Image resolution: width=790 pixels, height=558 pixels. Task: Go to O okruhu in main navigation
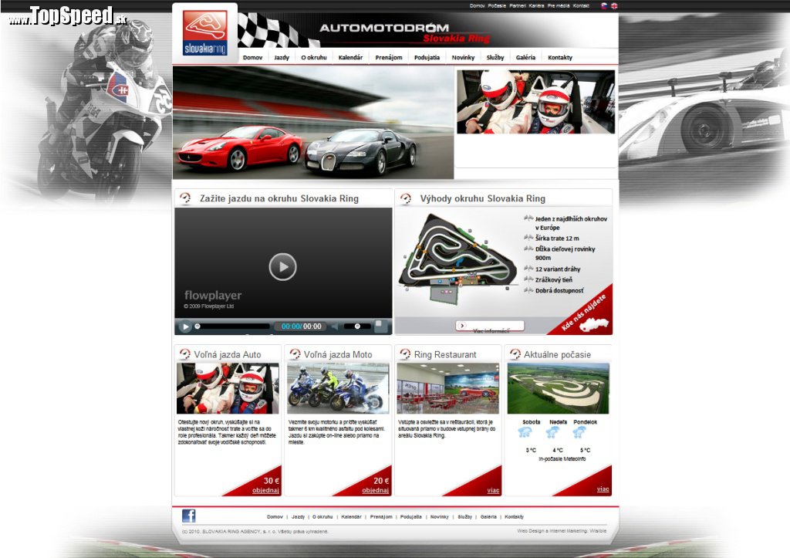click(314, 57)
